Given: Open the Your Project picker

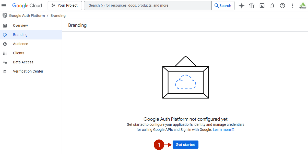Looking at the screenshot, I should click(65, 5).
